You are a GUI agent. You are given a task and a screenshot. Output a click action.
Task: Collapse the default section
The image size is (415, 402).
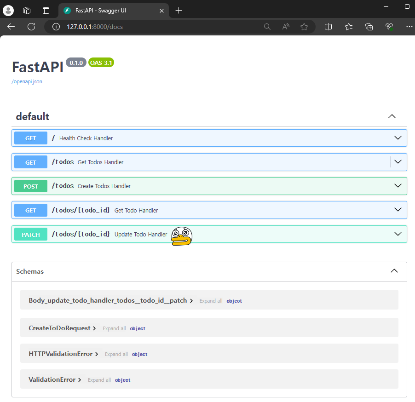click(392, 116)
